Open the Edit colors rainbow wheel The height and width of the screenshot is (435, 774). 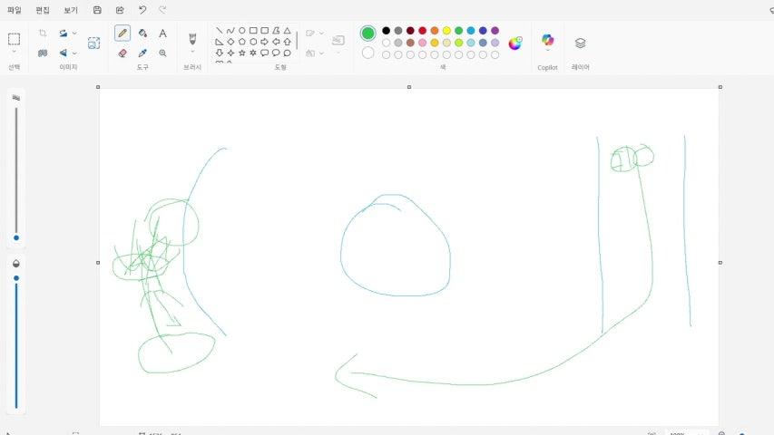coord(514,43)
